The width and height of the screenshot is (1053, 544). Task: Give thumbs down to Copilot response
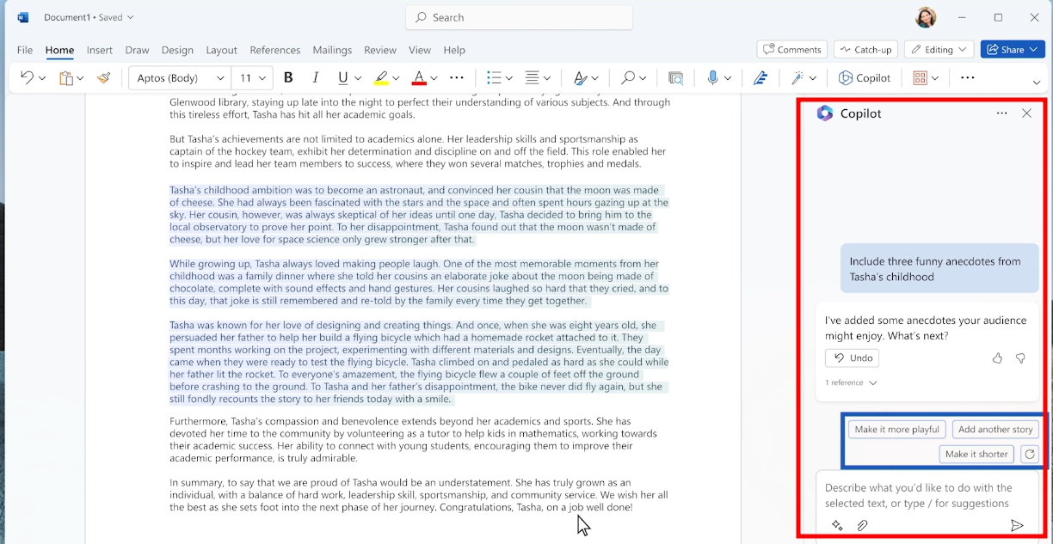click(x=1020, y=358)
